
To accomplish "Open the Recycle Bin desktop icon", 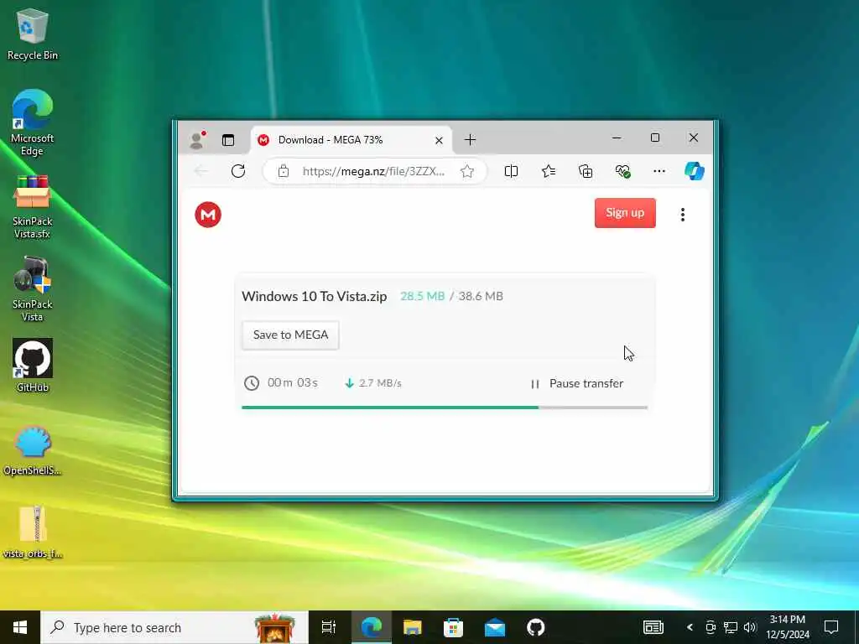I will pos(33,34).
